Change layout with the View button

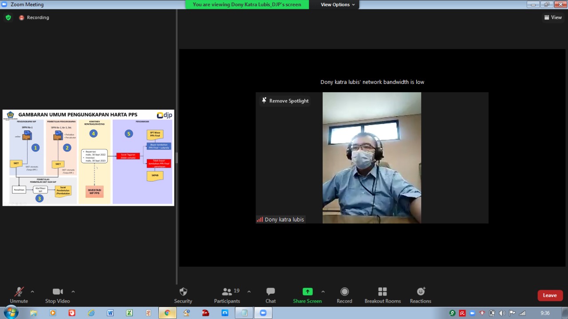553,17
